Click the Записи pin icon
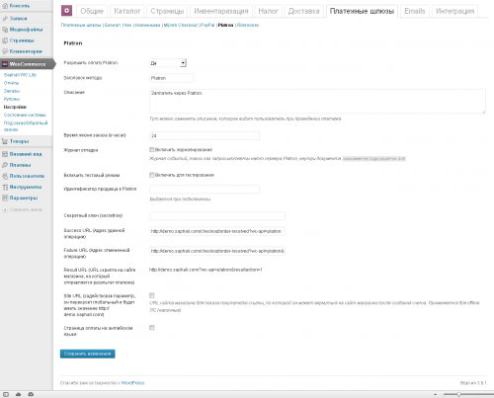Screen dimensions: 494x398 tap(5, 19)
